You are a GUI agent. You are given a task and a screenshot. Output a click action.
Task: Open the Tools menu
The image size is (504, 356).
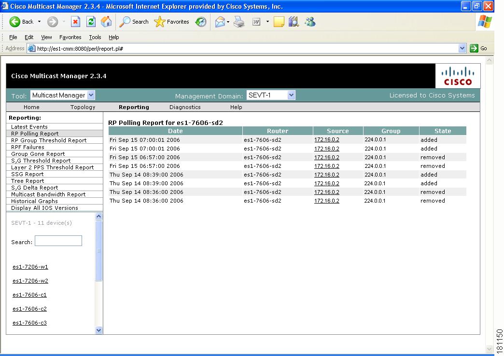click(x=95, y=37)
